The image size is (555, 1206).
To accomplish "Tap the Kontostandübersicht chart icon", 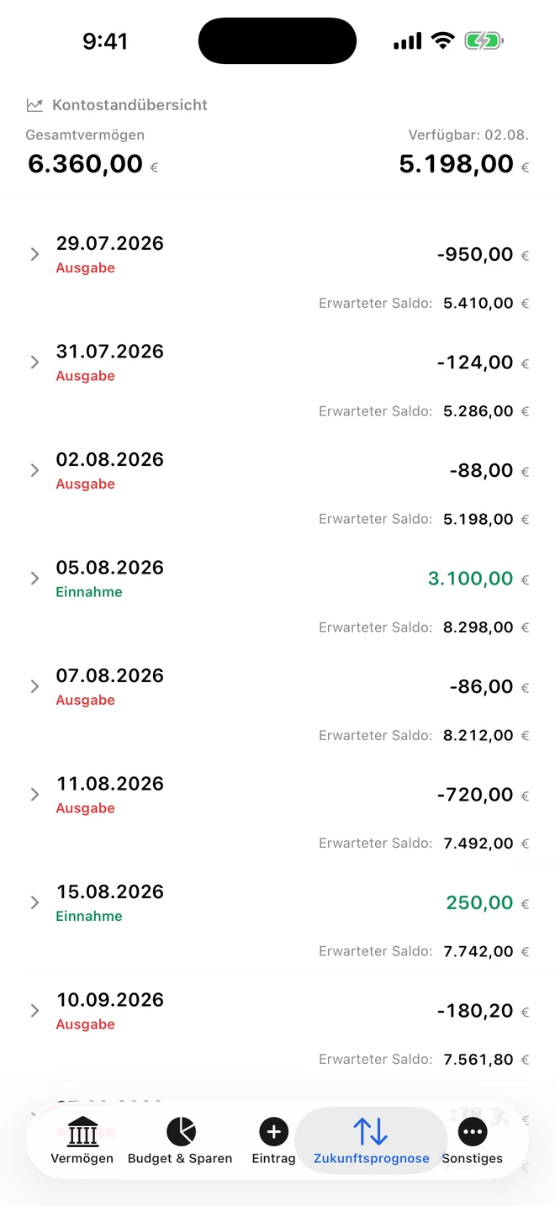I will (x=34, y=105).
